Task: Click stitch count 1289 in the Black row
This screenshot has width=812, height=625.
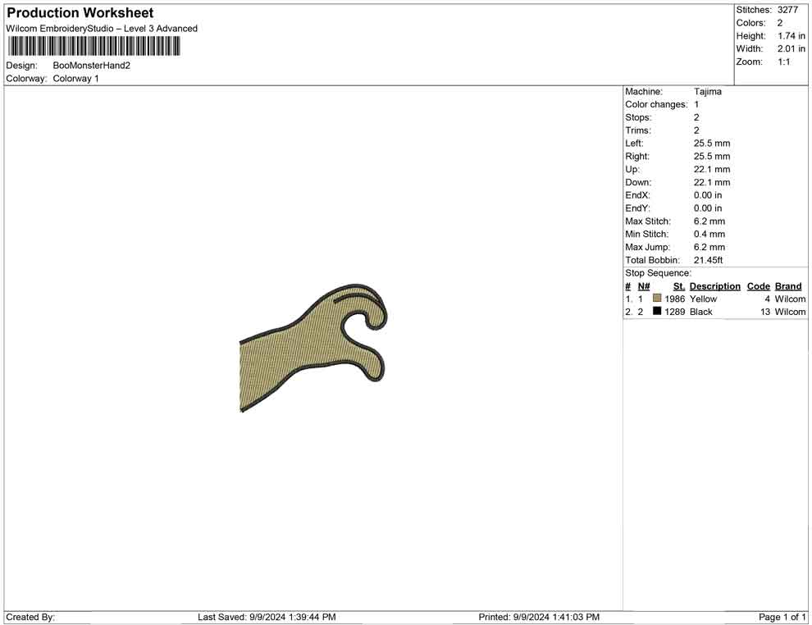Action: click(674, 312)
